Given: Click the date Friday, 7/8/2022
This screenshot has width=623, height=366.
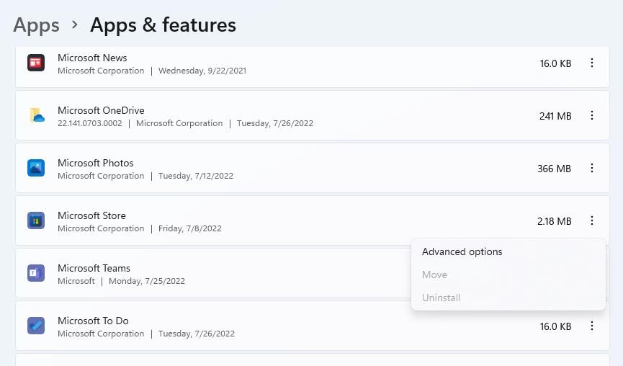Looking at the screenshot, I should click(x=190, y=228).
